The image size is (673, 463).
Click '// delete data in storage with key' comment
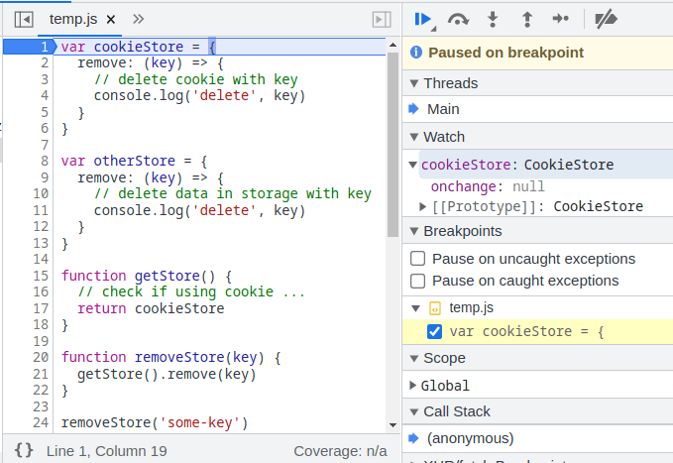pos(233,193)
